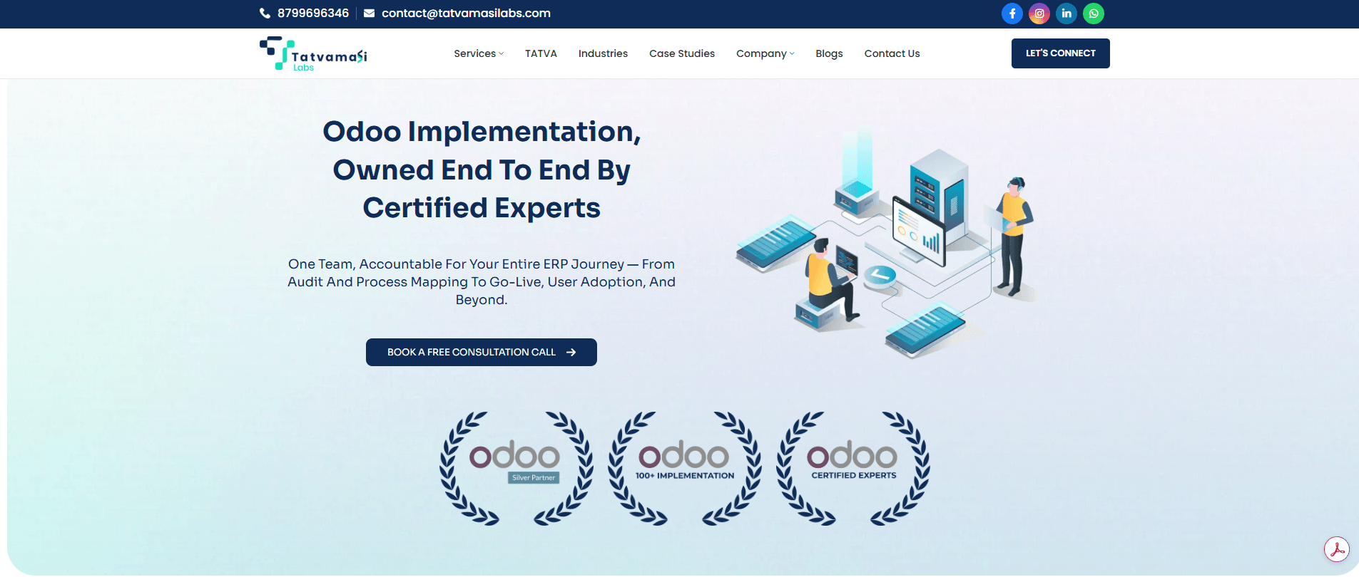Open the WhatsApp social icon

(x=1093, y=14)
